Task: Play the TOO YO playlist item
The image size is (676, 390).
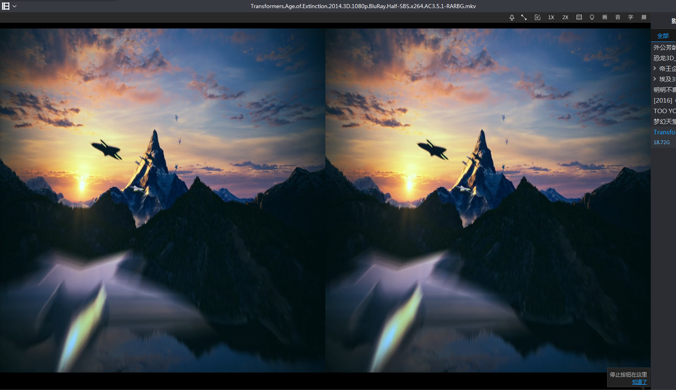Action: point(664,111)
